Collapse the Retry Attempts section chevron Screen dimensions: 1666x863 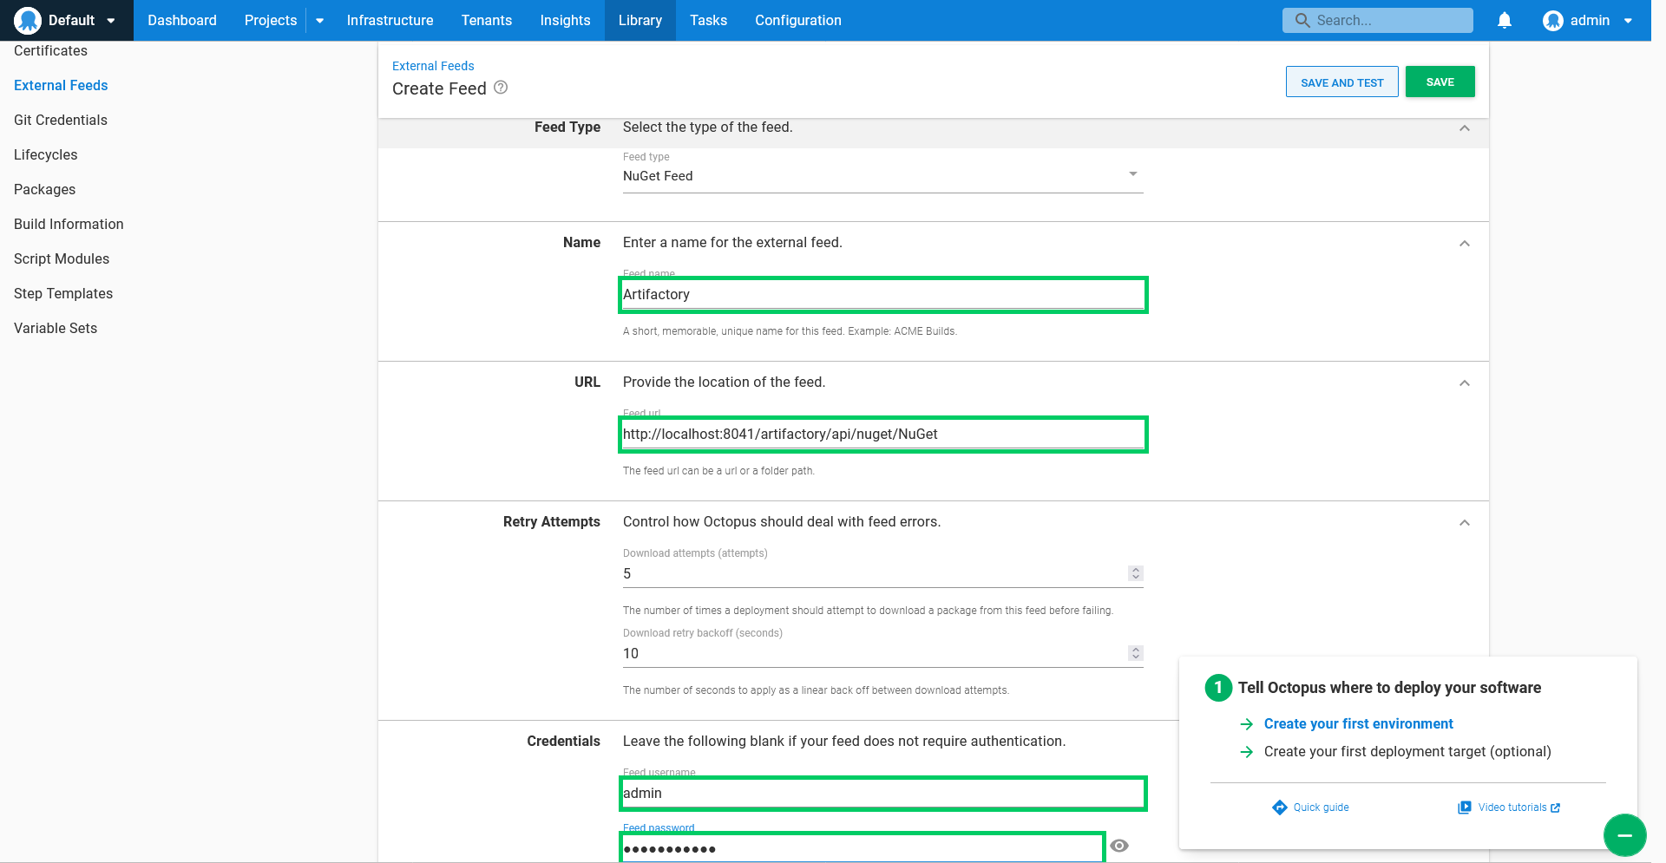click(1465, 523)
